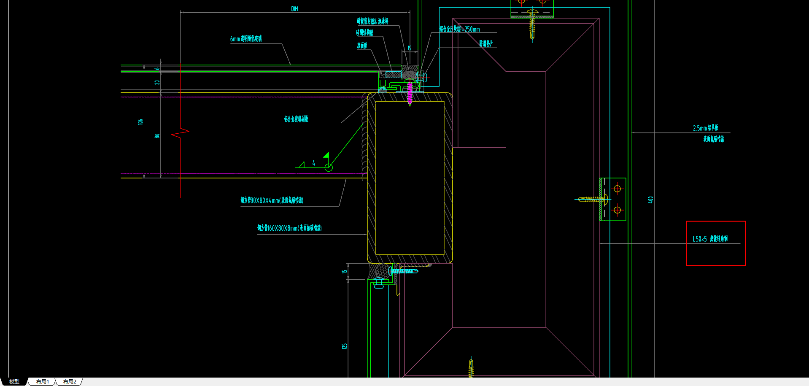Open the 布局1 layout tab
809x386 pixels.
(x=42, y=381)
